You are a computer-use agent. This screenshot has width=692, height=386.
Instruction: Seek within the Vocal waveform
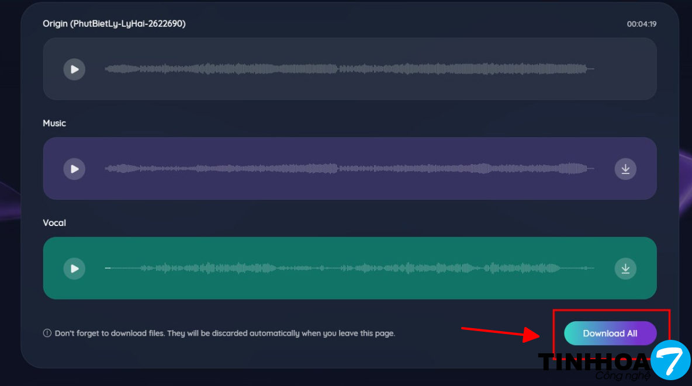tap(350, 269)
